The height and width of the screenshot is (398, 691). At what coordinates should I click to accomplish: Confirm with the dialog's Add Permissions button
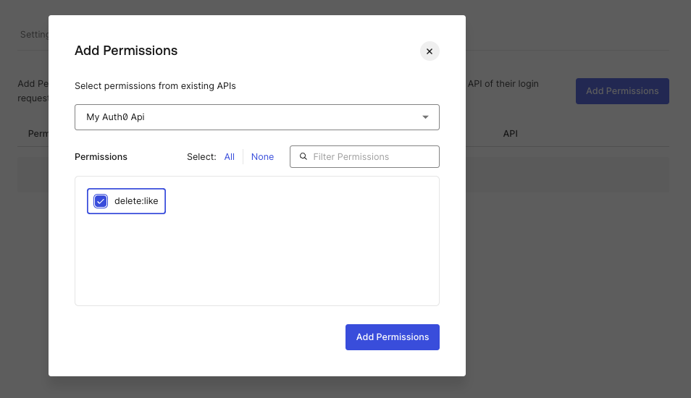[x=392, y=337]
